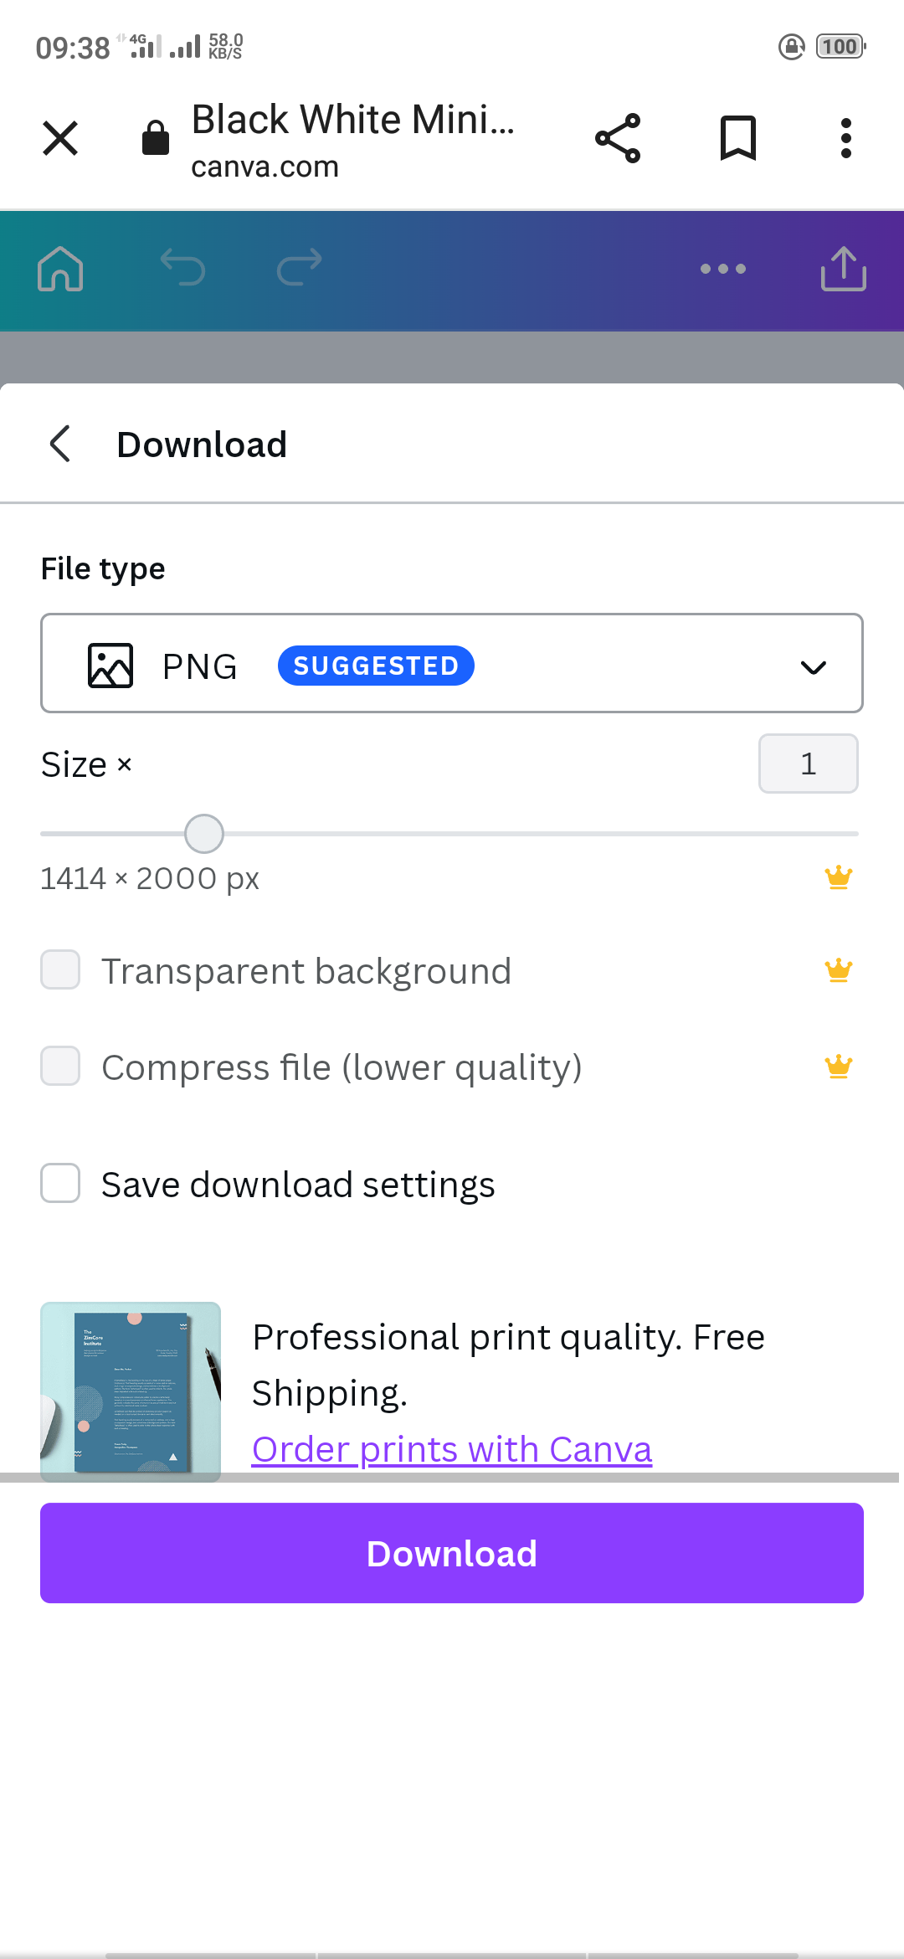Click the redo arrow icon
This screenshot has height=1959, width=904.
299,268
